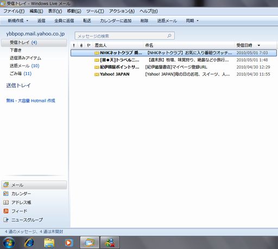This screenshot has height=249, width=278.
Task: Sort by 件名 column header
Action: (x=149, y=45)
